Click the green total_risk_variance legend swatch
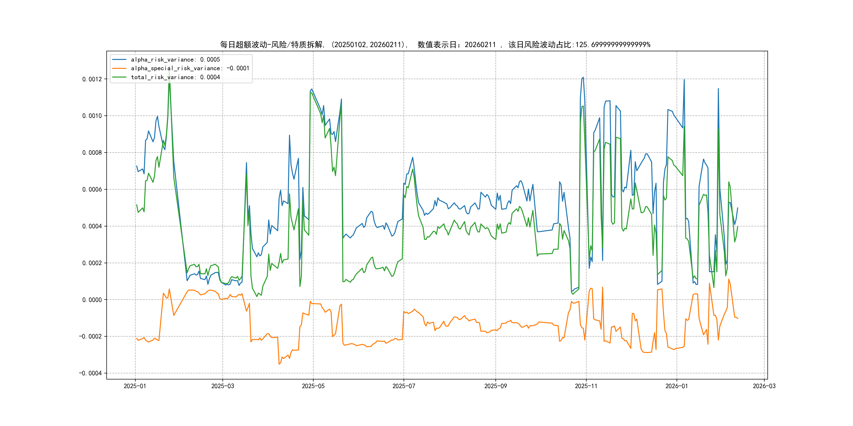Screen dimensions: 853x426 coord(119,77)
